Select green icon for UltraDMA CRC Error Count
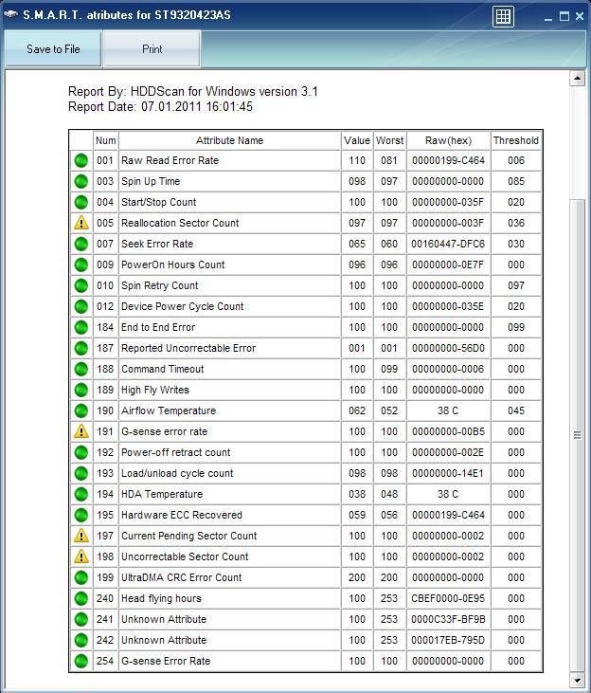The width and height of the screenshot is (591, 693). pyautogui.click(x=81, y=578)
